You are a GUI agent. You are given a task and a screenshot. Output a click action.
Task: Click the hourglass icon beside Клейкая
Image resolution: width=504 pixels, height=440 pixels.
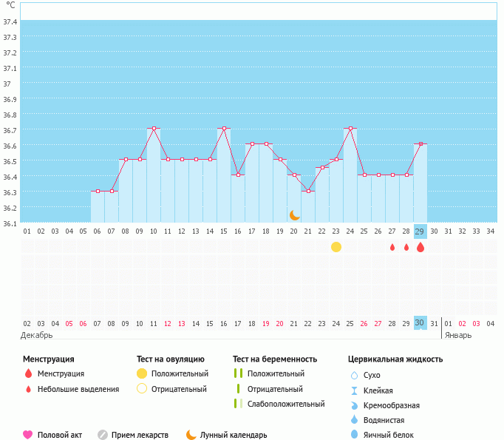pos(354,390)
